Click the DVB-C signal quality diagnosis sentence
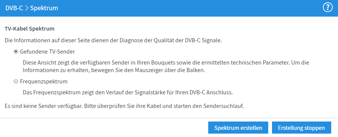The height and width of the screenshot is (137, 338). click(x=113, y=40)
